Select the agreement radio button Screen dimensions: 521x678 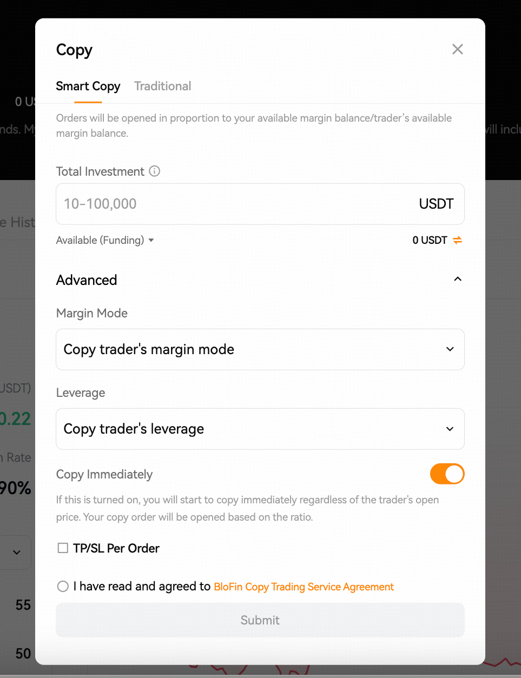[x=63, y=586]
